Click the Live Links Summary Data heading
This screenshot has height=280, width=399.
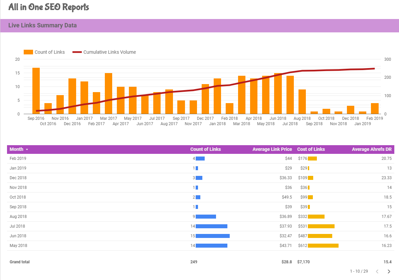pos(42,25)
